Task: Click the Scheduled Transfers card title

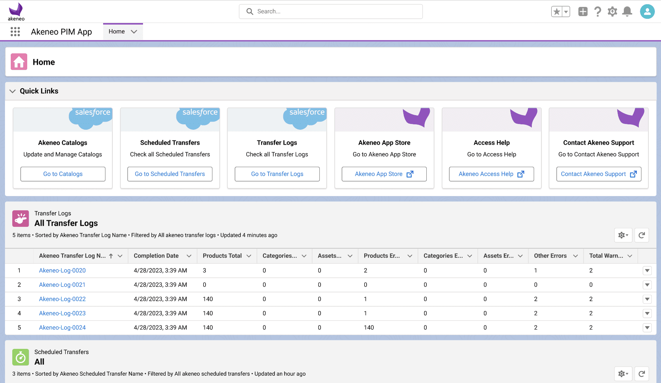Action: (x=170, y=143)
